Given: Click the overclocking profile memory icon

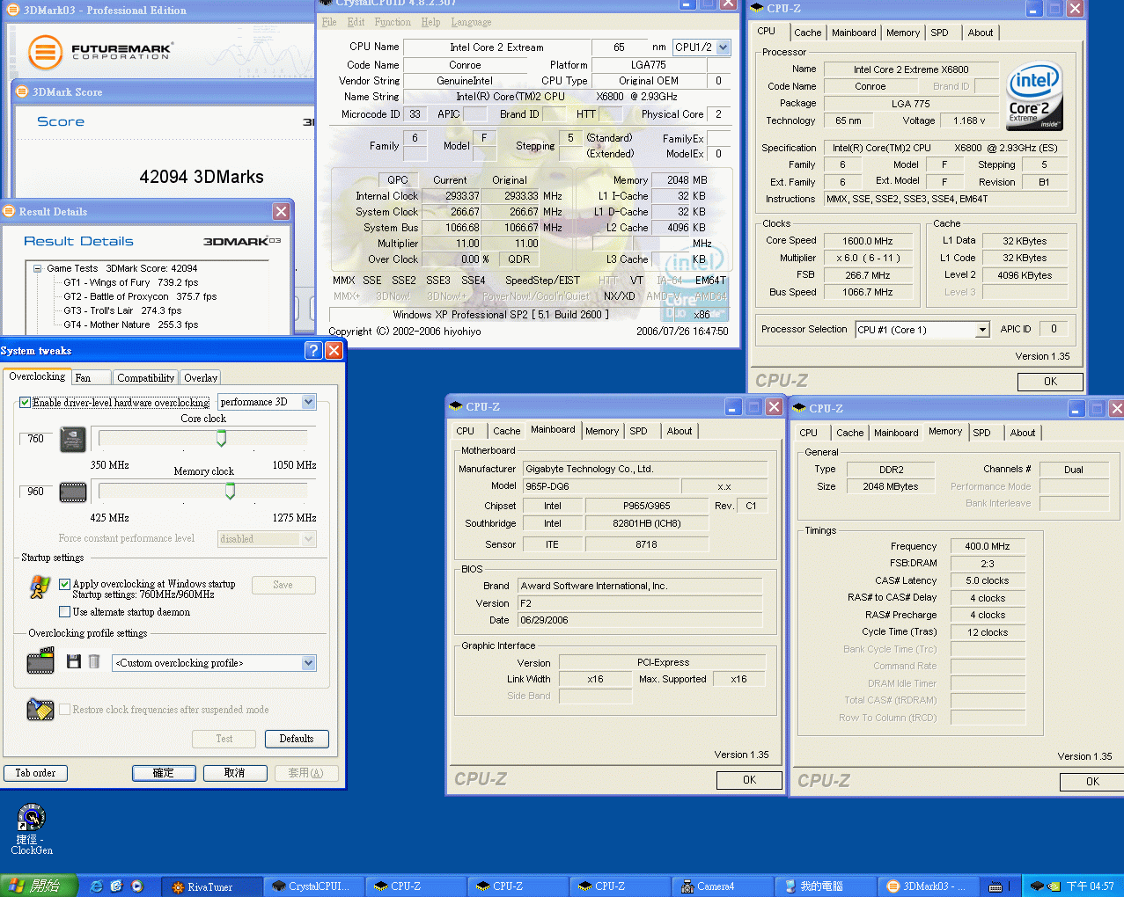Looking at the screenshot, I should coord(40,661).
